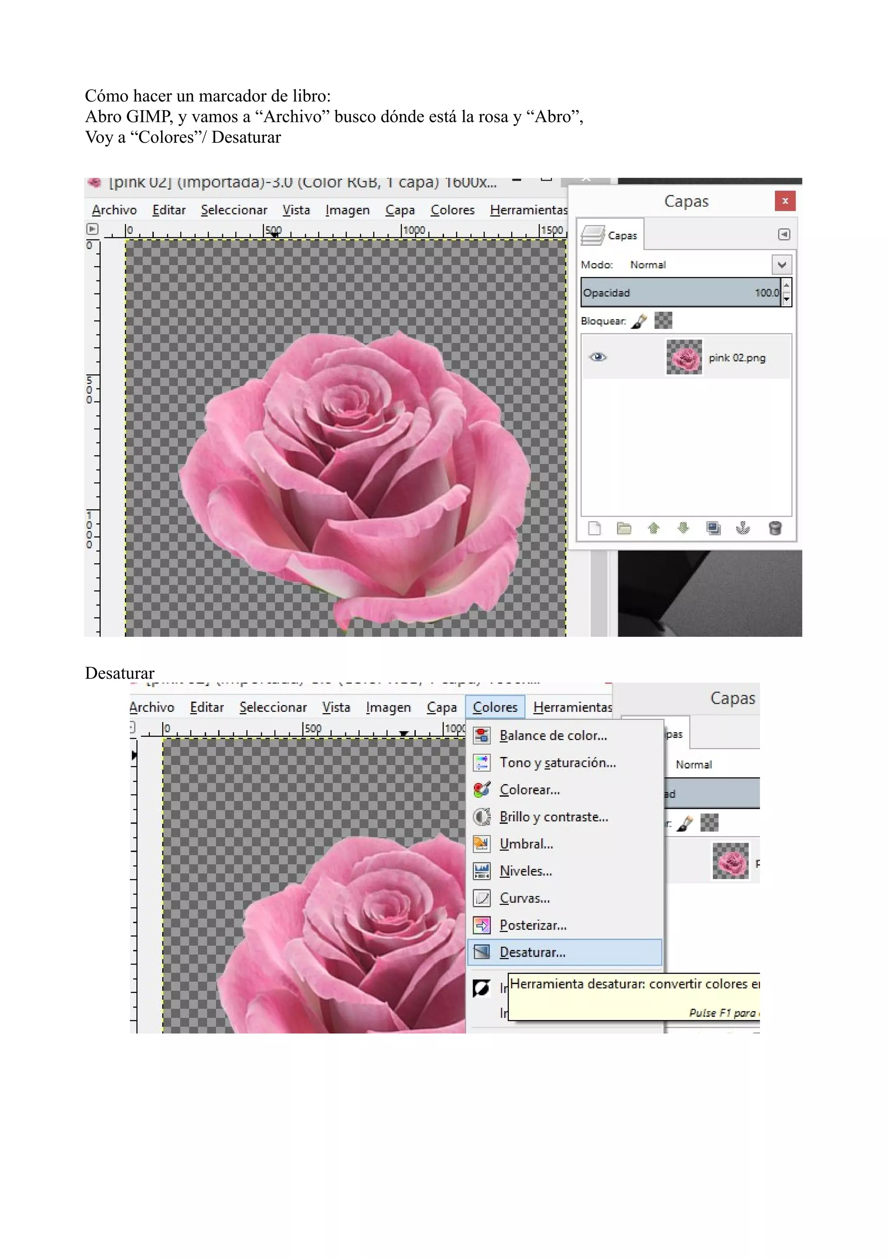The height and width of the screenshot is (1258, 889).
Task: Toggle the lock pixels paintbrush icon
Action: [639, 321]
